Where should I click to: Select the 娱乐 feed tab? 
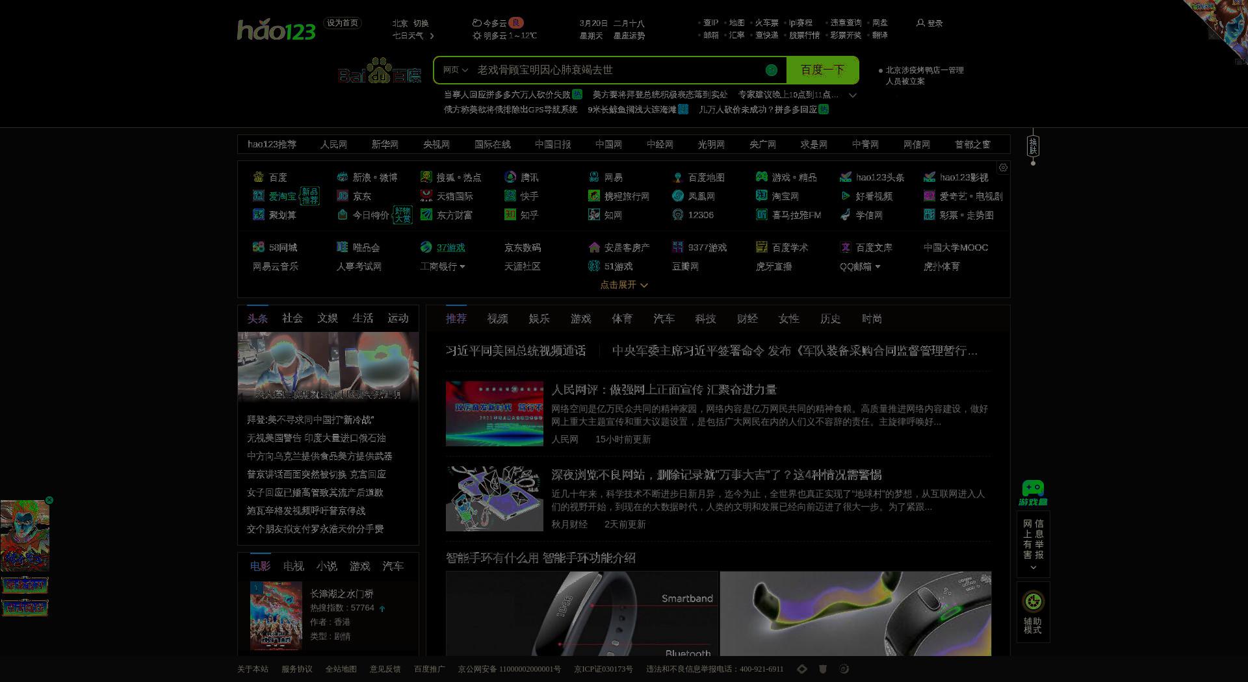point(539,319)
